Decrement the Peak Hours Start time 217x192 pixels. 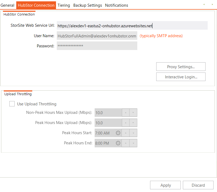click(133, 133)
